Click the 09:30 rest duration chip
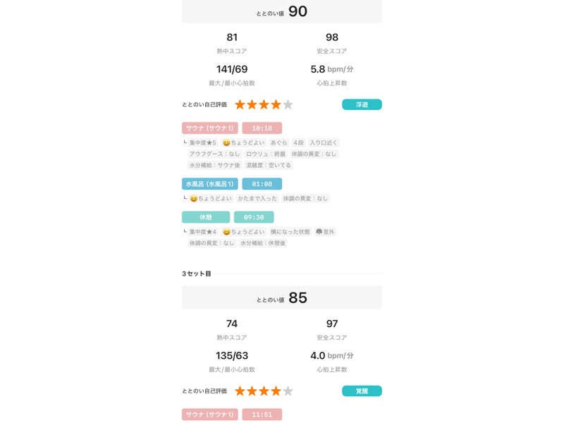564x423 pixels. coord(254,217)
